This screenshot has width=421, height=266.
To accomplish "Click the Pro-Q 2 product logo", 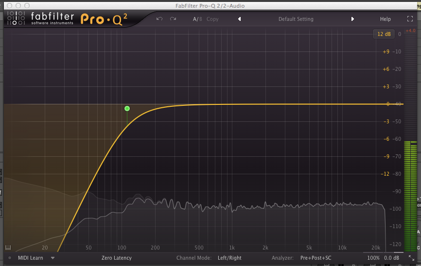I will coord(104,19).
